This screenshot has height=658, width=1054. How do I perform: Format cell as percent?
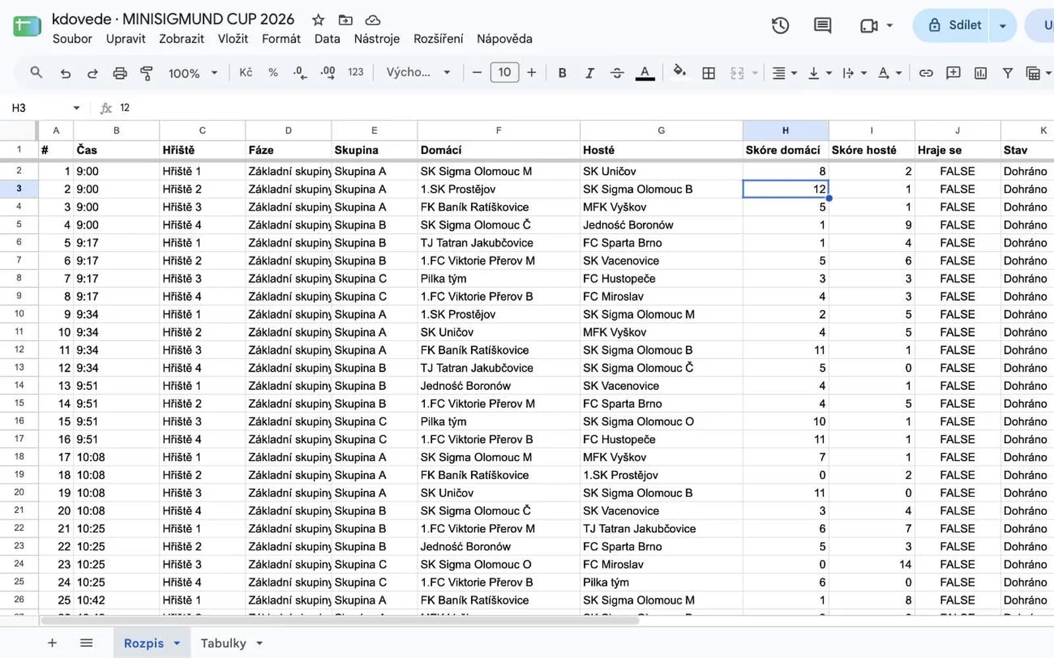(x=273, y=72)
